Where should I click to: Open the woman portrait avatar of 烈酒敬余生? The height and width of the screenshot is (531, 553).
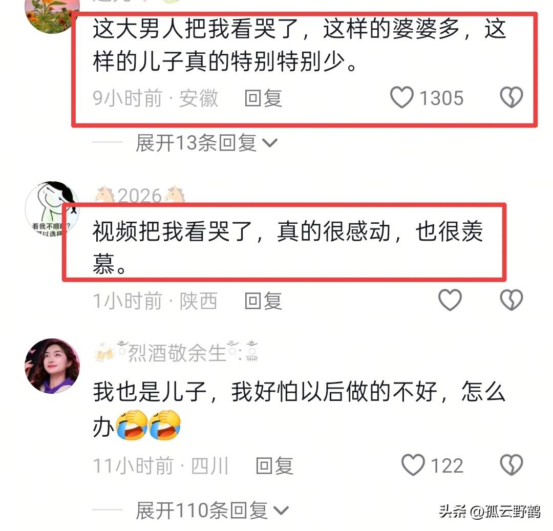click(x=52, y=366)
